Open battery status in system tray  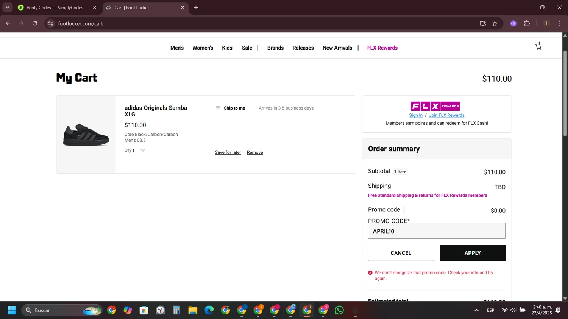pyautogui.click(x=522, y=310)
